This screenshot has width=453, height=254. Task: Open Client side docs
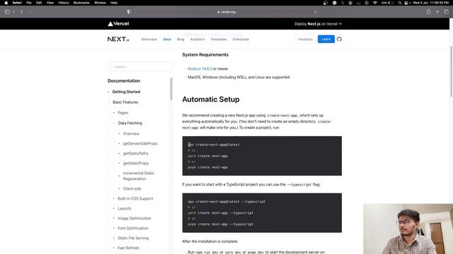click(x=132, y=188)
